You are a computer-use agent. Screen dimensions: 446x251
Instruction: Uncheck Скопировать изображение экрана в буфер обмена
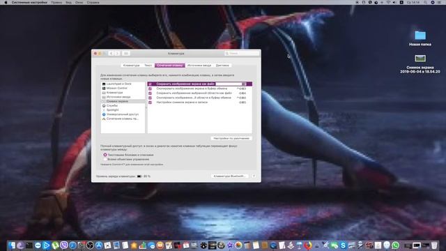tap(151, 89)
